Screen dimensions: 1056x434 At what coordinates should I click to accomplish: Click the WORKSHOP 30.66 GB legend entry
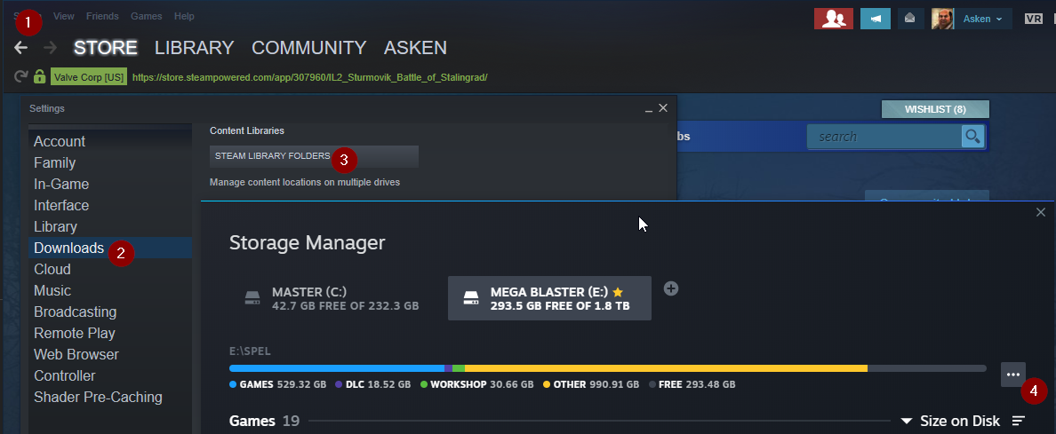(x=476, y=385)
